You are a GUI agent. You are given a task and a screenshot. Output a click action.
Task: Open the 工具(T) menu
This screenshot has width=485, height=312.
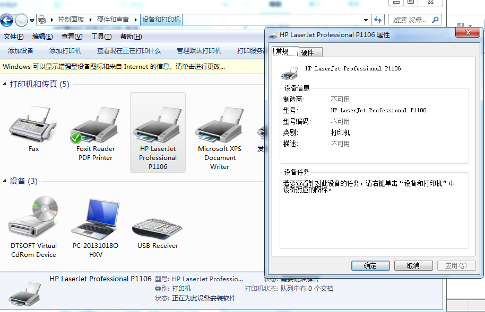[x=101, y=37]
